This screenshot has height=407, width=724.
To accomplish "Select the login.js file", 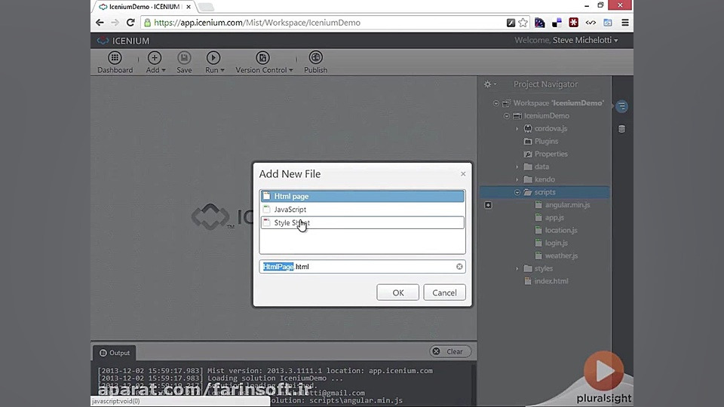I will [x=551, y=243].
